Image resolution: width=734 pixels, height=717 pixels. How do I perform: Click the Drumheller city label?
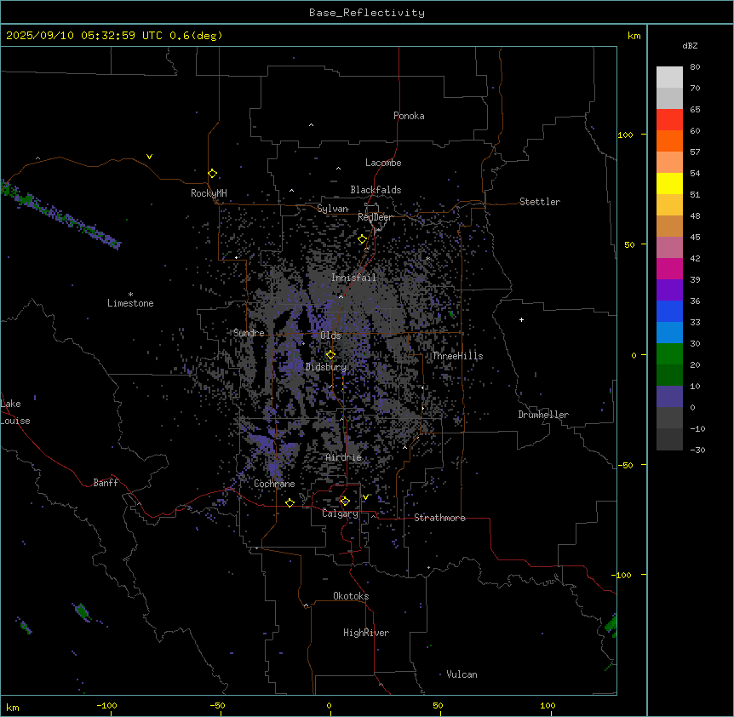[x=543, y=415]
